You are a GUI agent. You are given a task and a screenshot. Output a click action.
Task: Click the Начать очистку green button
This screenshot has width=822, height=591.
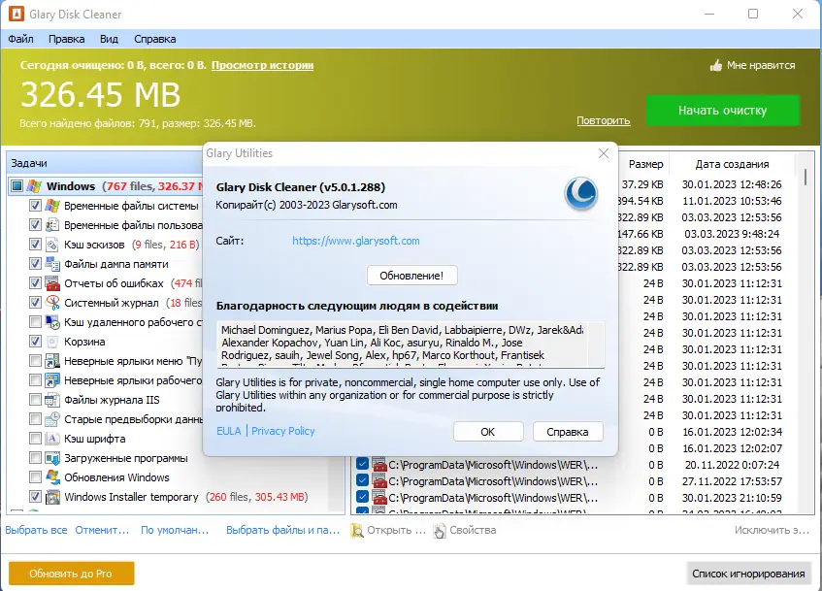click(x=722, y=110)
